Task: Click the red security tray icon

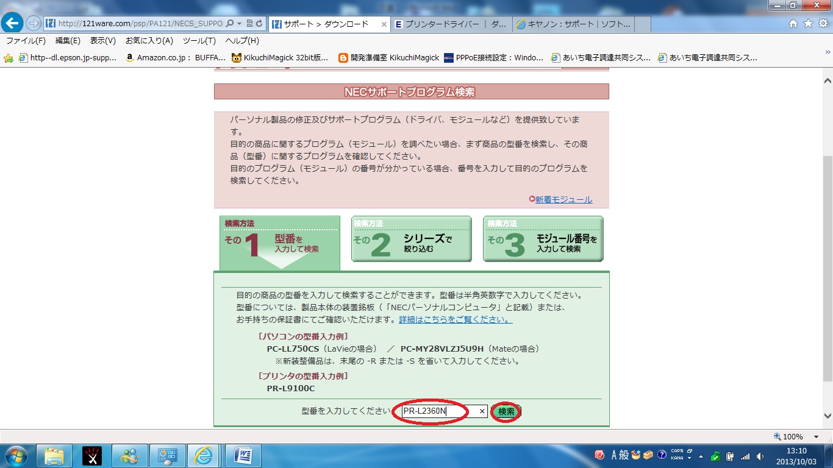Action: [x=600, y=455]
